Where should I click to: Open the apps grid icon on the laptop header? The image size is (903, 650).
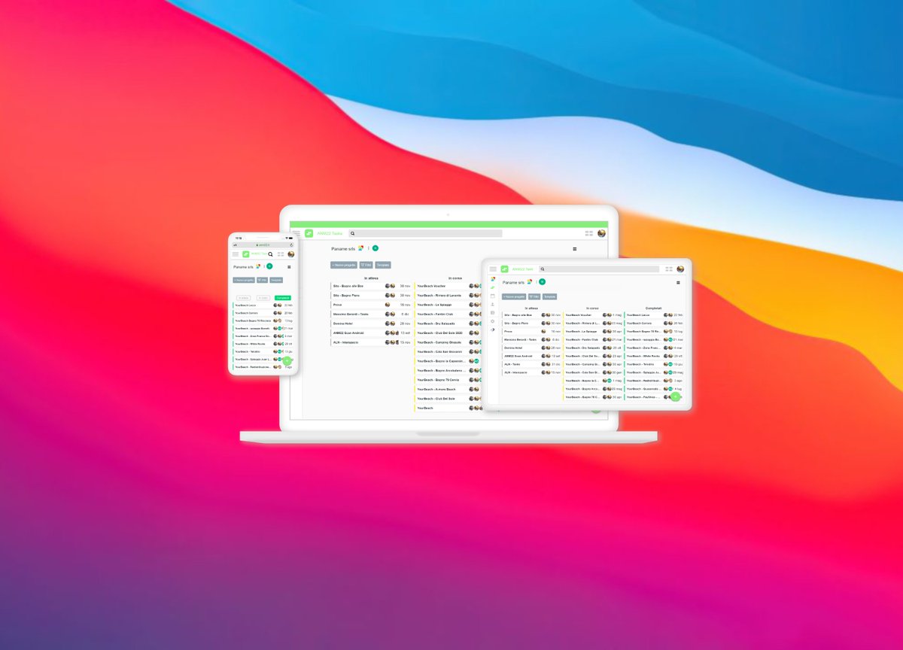coord(589,233)
